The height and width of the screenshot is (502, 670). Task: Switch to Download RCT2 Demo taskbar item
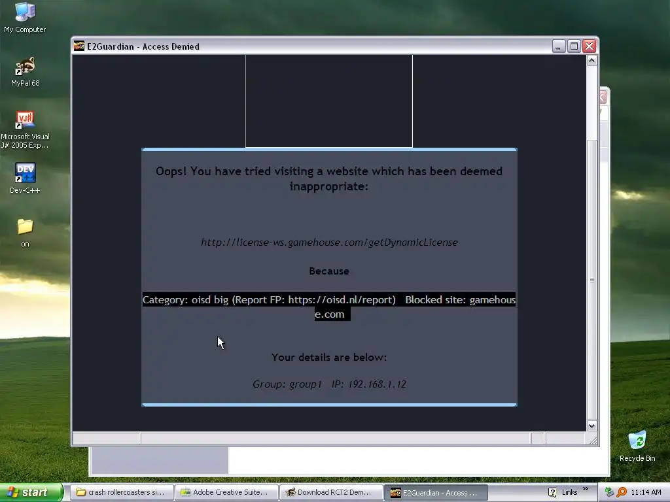(331, 492)
